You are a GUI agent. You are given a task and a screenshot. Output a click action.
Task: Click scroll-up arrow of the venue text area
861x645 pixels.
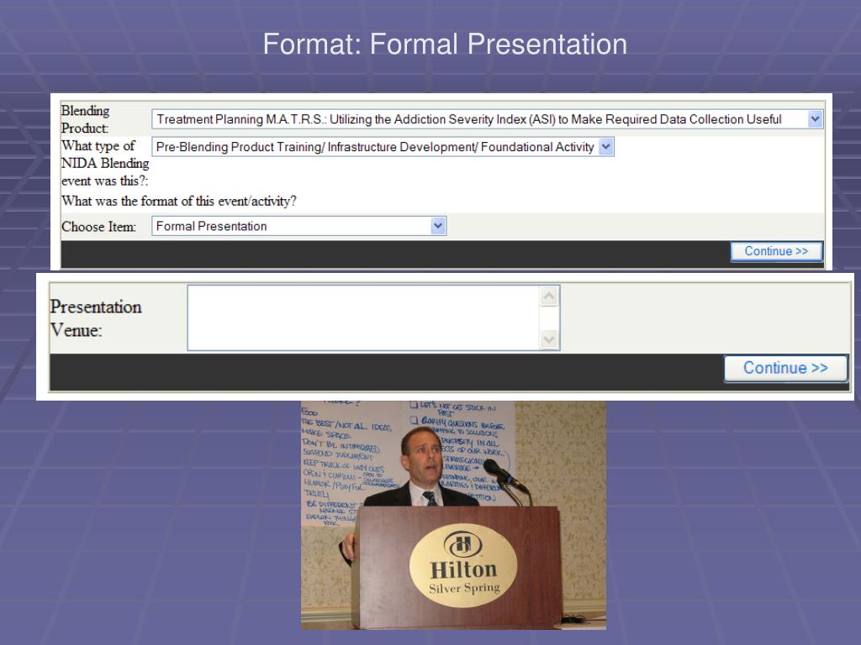(549, 296)
